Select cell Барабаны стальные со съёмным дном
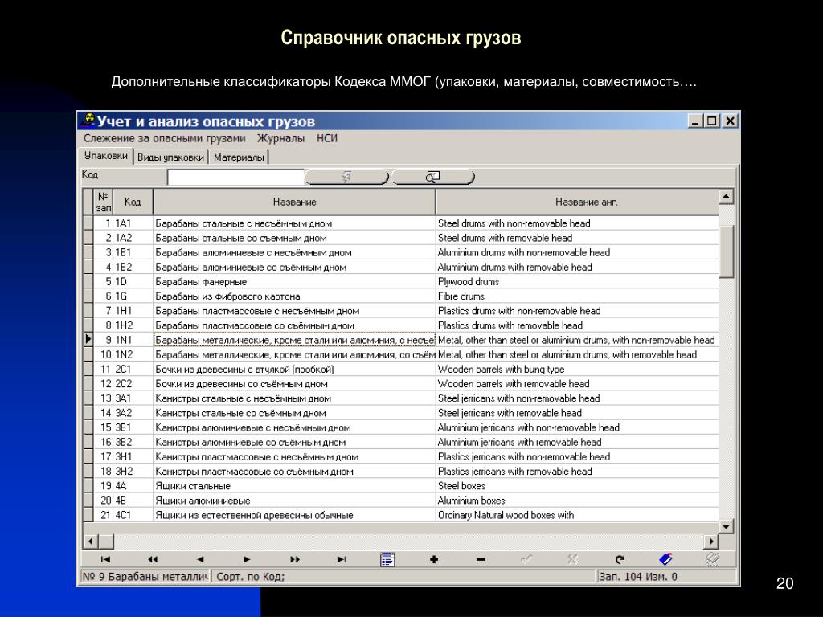This screenshot has height=617, width=823. [x=294, y=238]
